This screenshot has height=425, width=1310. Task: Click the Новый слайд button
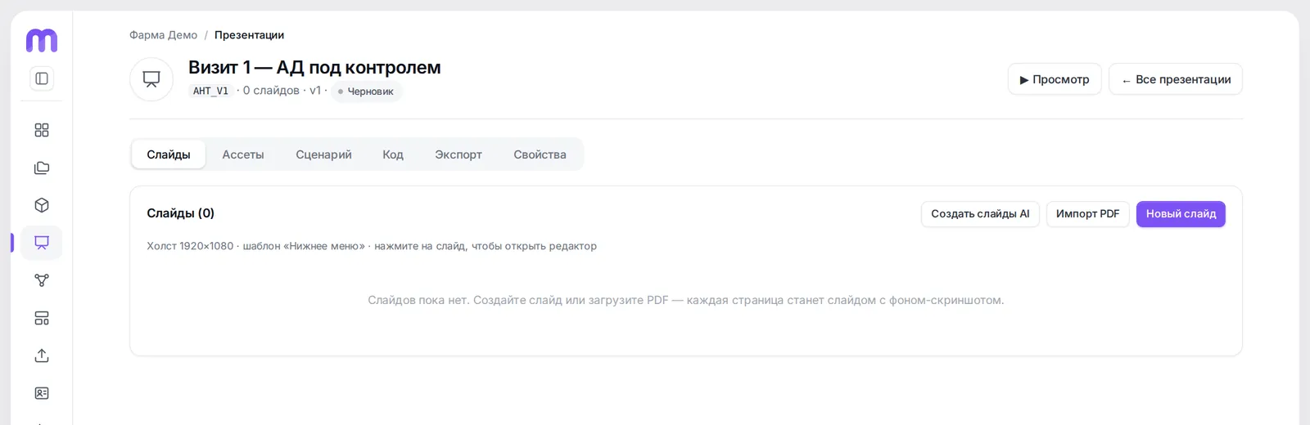(1181, 214)
